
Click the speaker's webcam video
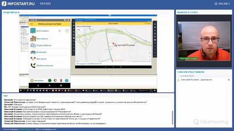pyautogui.click(x=204, y=41)
